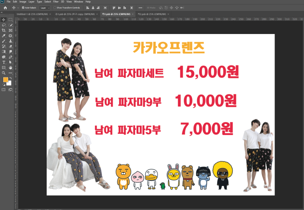The width and height of the screenshot is (304, 210).
Task: Select the Brush tool
Action: coord(4,41)
